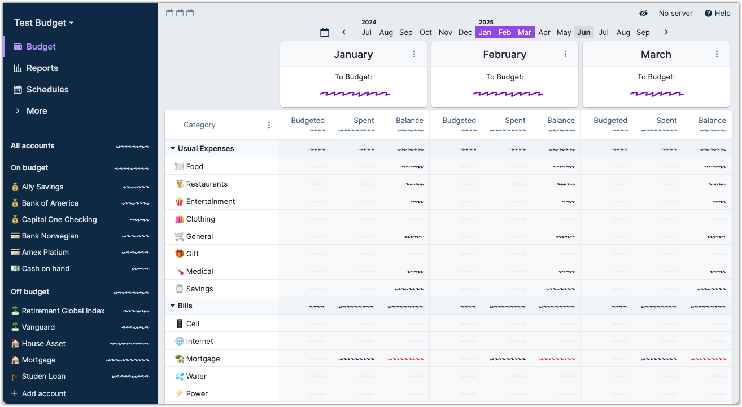
Task: Advance months using the right arrow
Action: 666,32
